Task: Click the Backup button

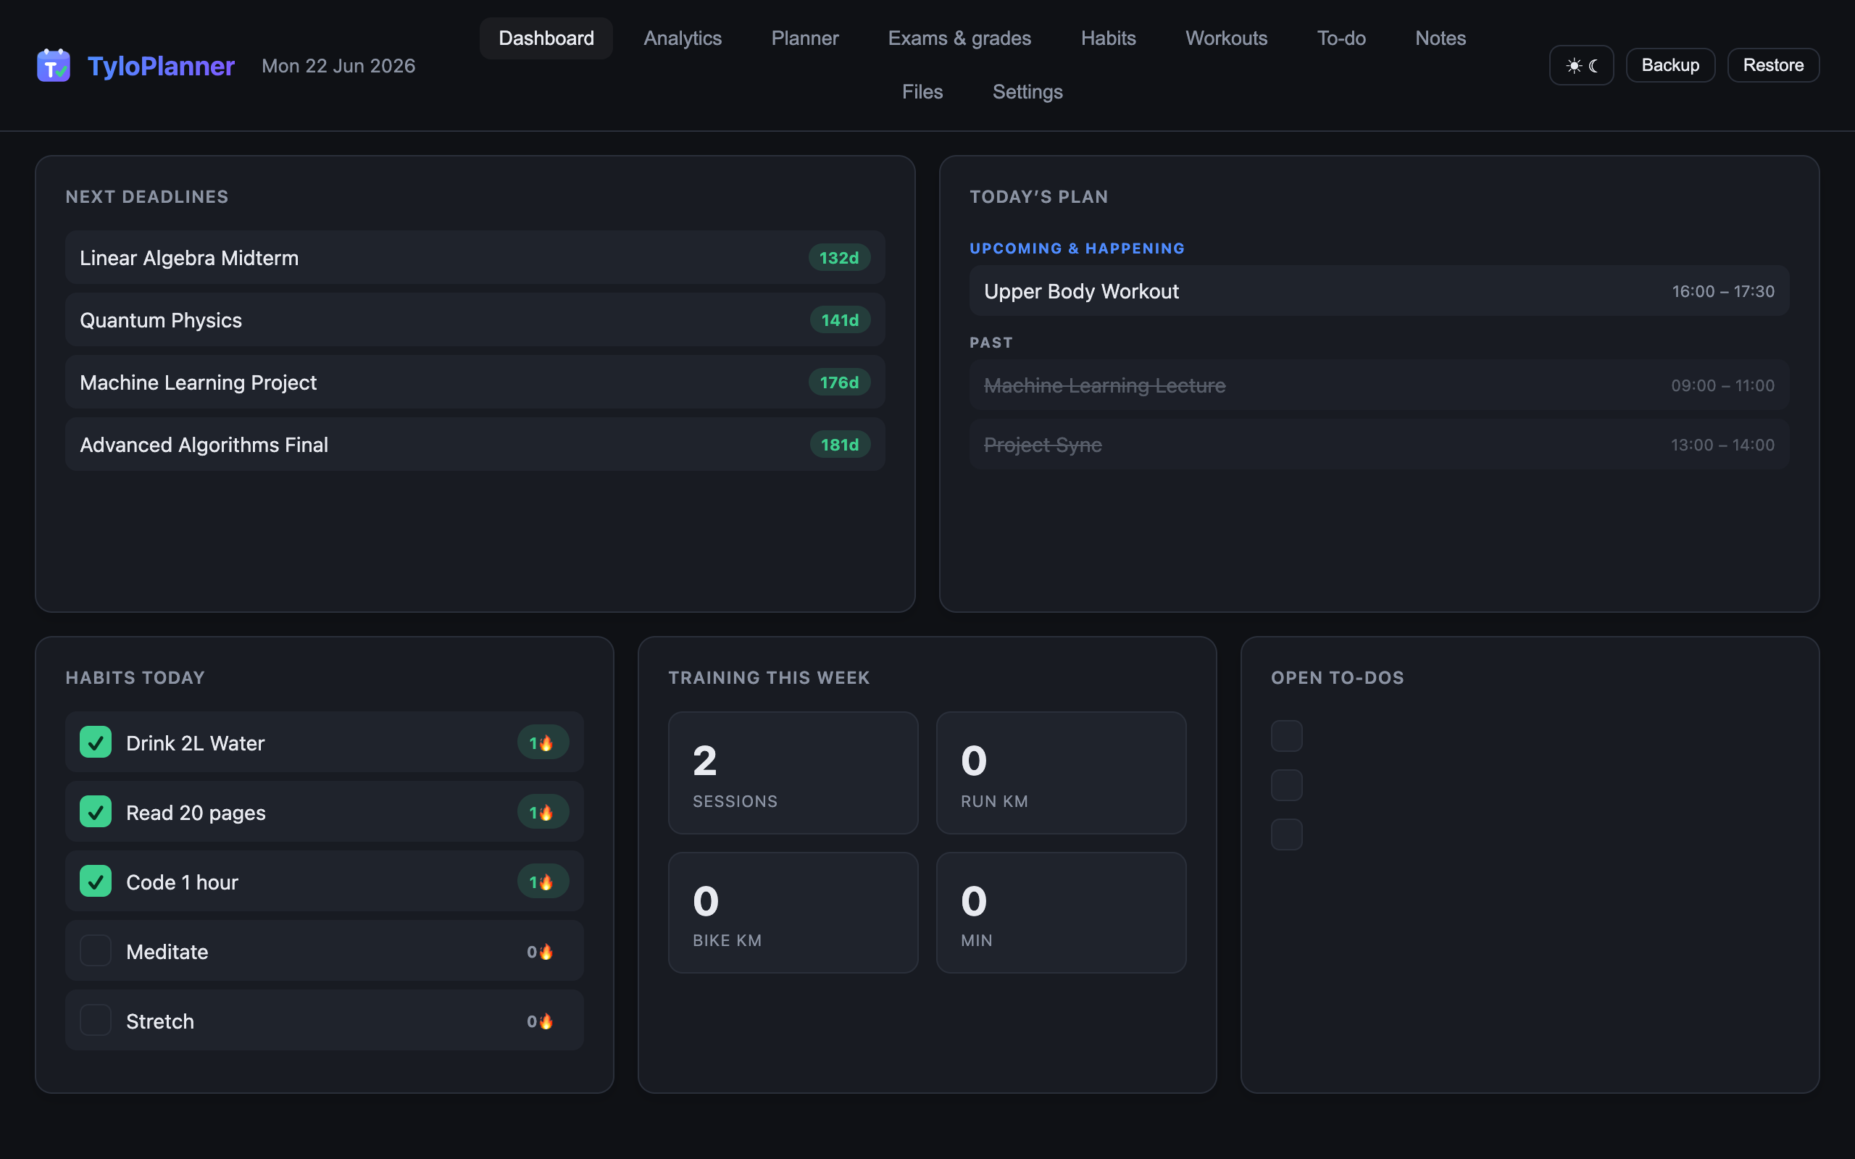Action: click(x=1670, y=65)
